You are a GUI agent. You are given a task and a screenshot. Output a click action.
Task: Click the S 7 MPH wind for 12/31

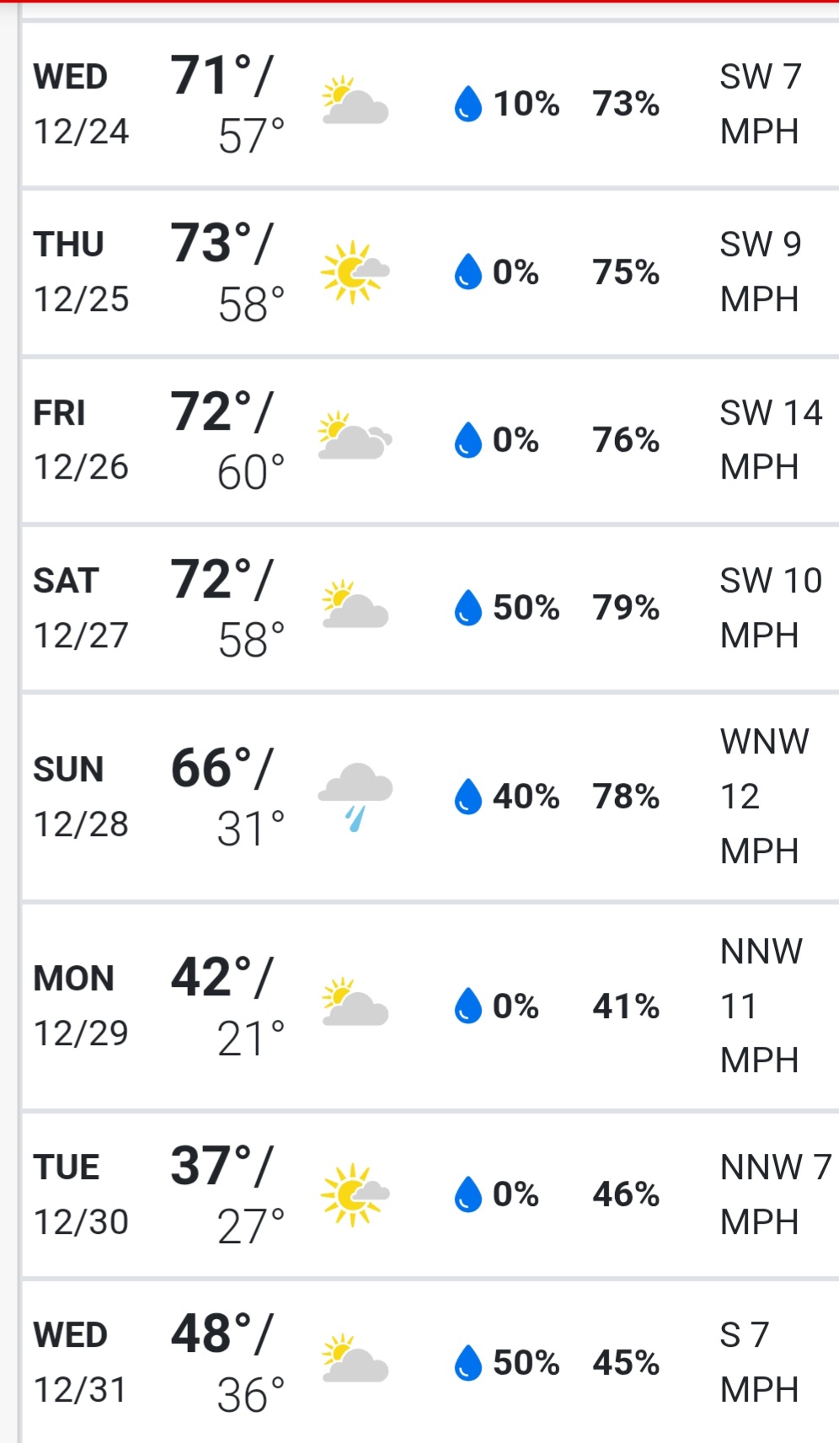pyautogui.click(x=758, y=1361)
